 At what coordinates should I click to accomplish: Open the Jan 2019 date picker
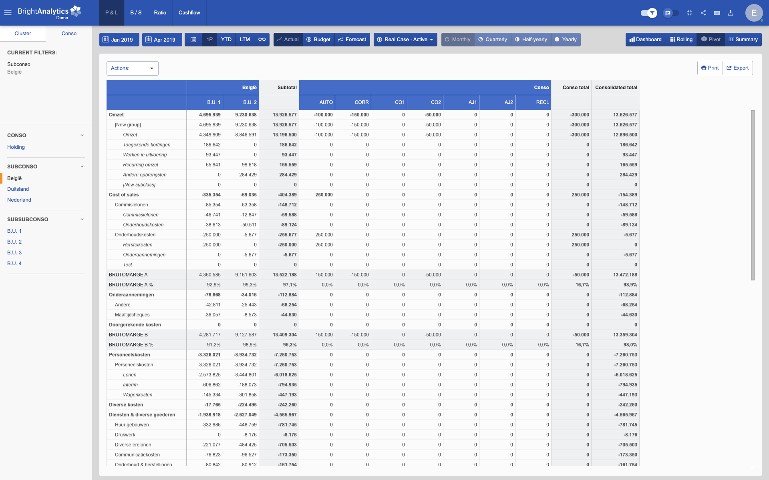pyautogui.click(x=119, y=40)
